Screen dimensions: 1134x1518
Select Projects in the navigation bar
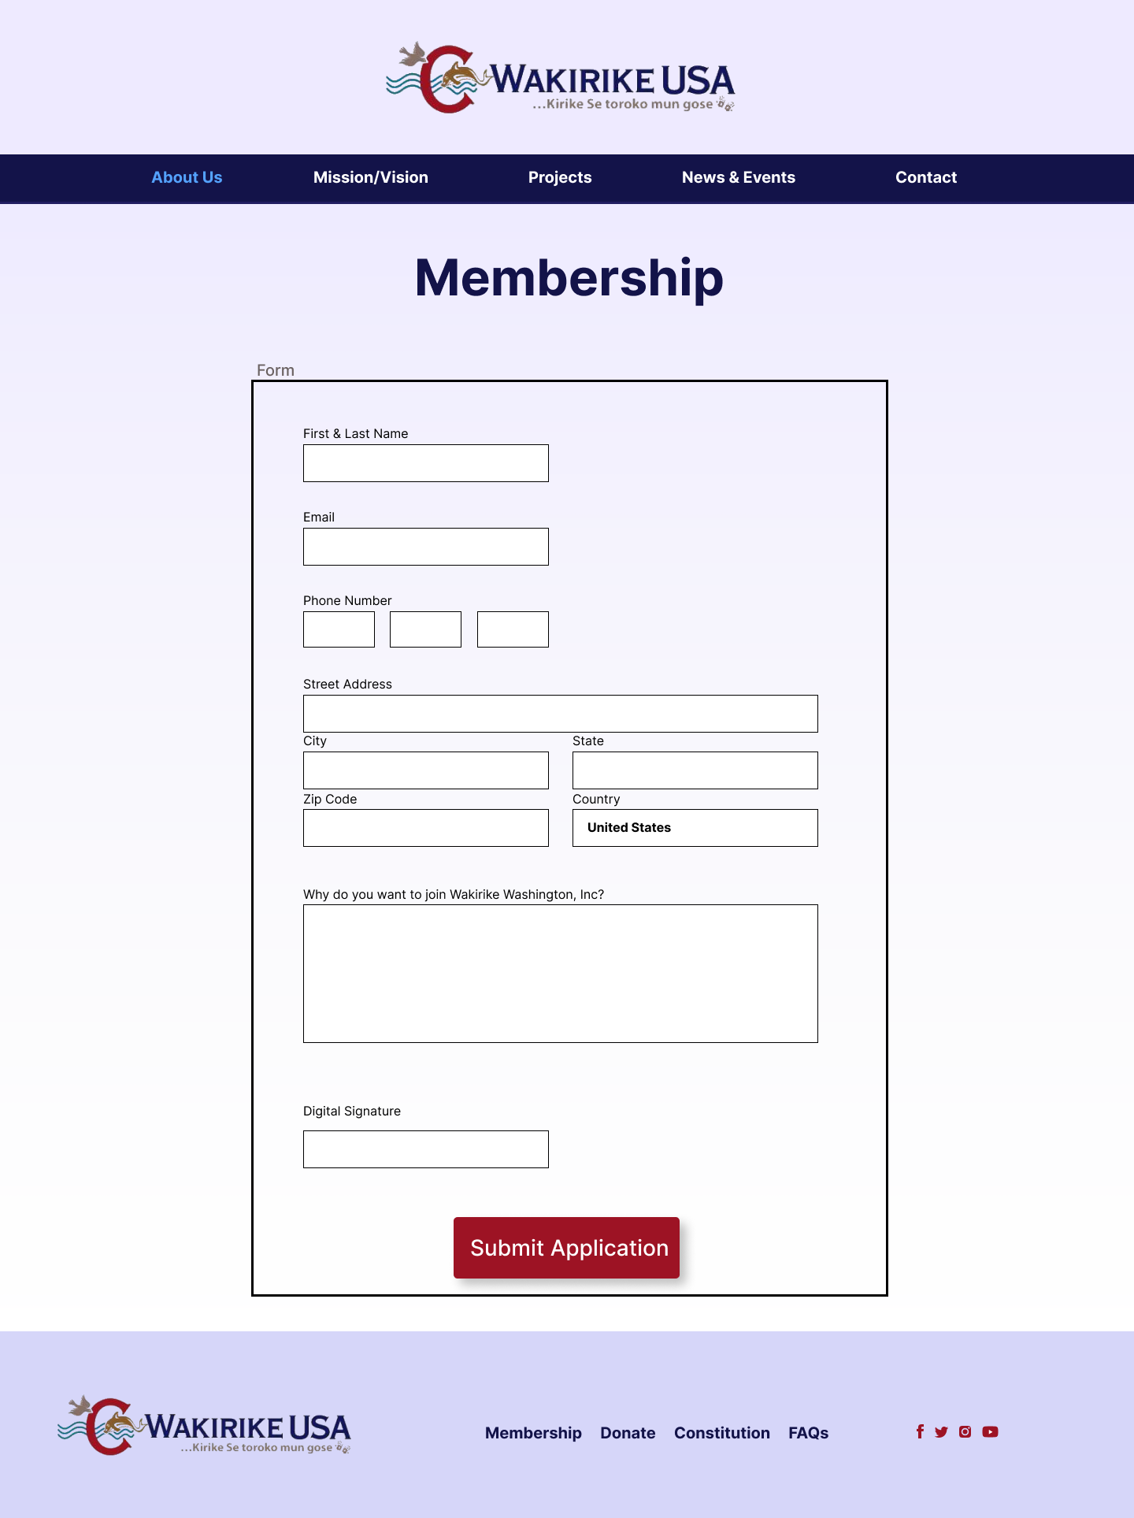tap(560, 177)
